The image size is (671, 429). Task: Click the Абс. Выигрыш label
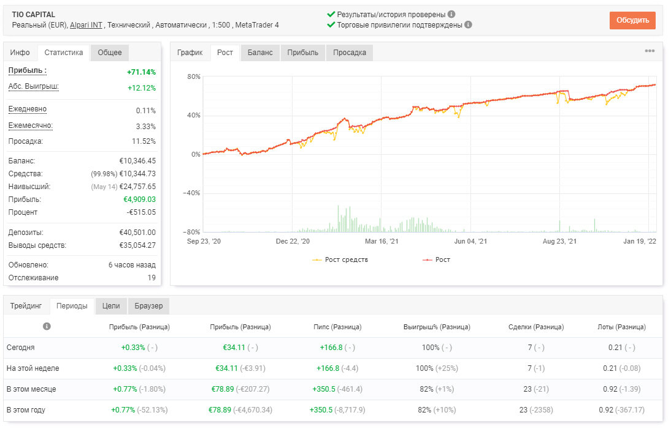click(33, 86)
